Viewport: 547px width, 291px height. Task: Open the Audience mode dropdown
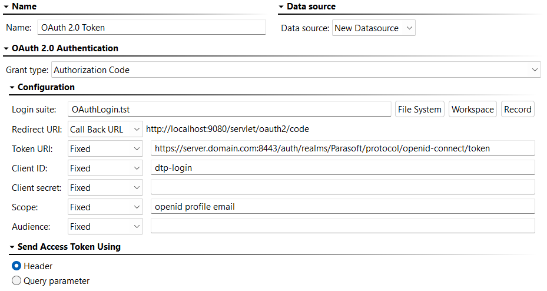click(105, 227)
